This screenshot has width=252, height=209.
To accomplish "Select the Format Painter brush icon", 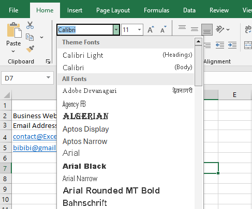I will click(30, 49).
